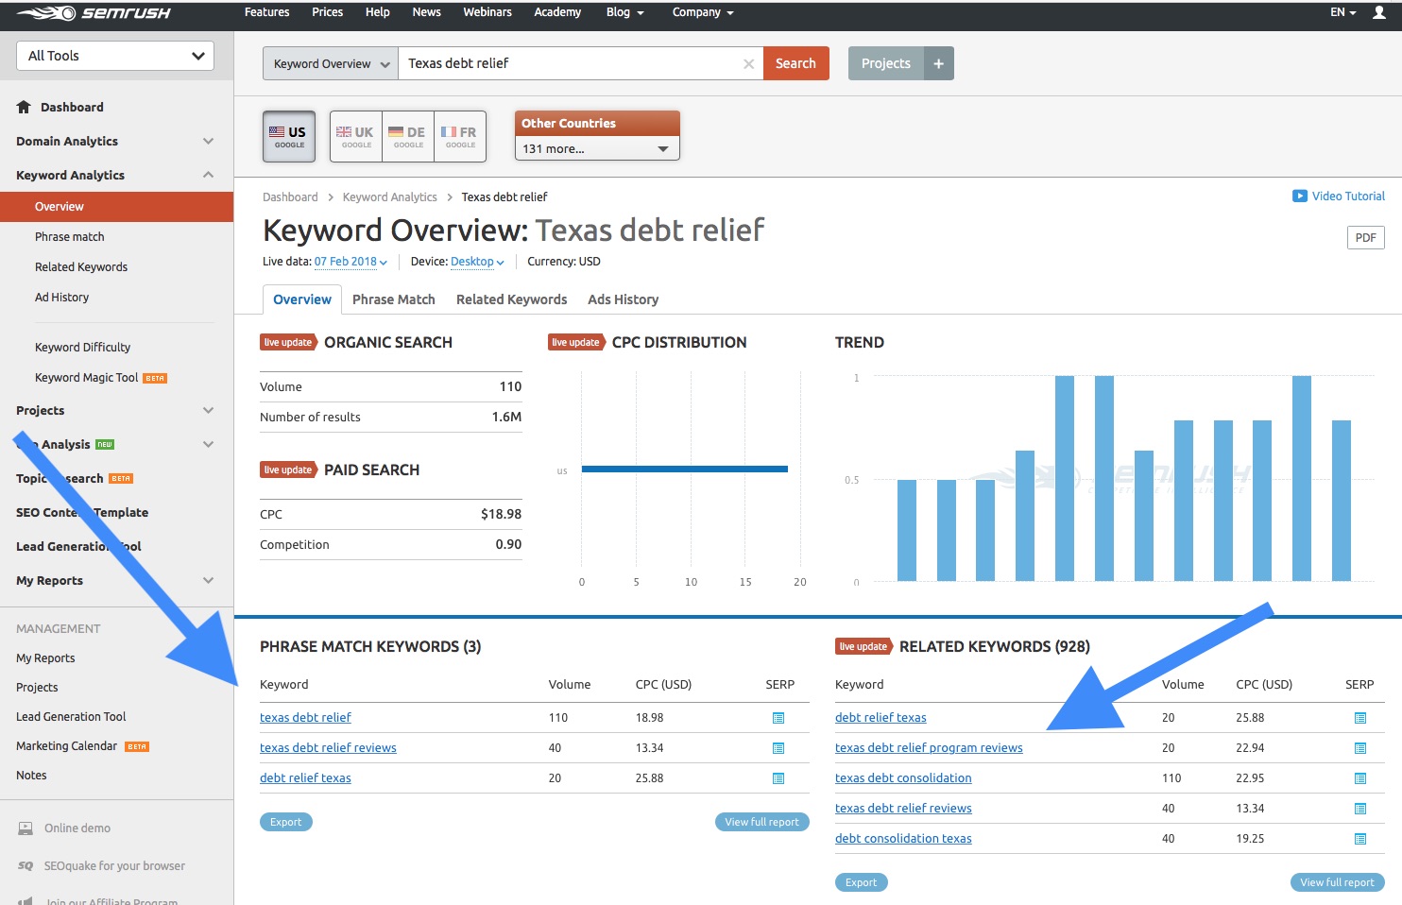
Task: Open Prices in the top menu
Action: click(x=327, y=12)
